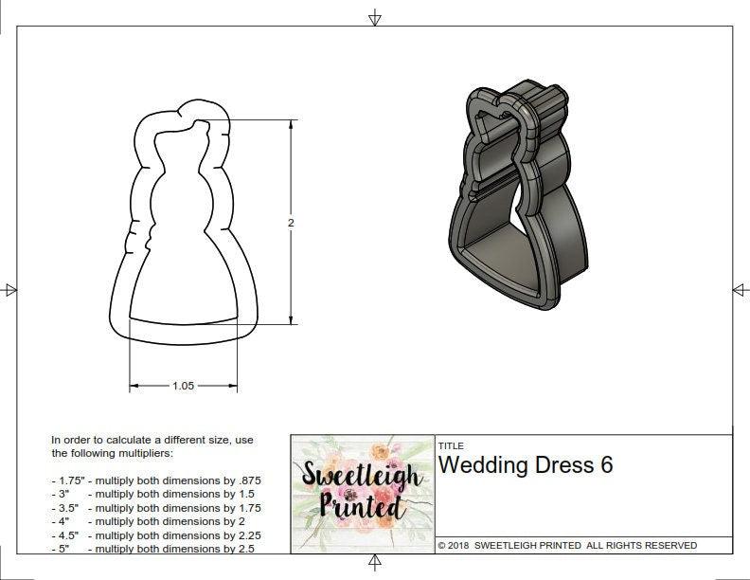Screen dimensions: 750x580
Task: Click the '4.5" multiply by 2.25' line
Action: pyautogui.click(x=156, y=535)
